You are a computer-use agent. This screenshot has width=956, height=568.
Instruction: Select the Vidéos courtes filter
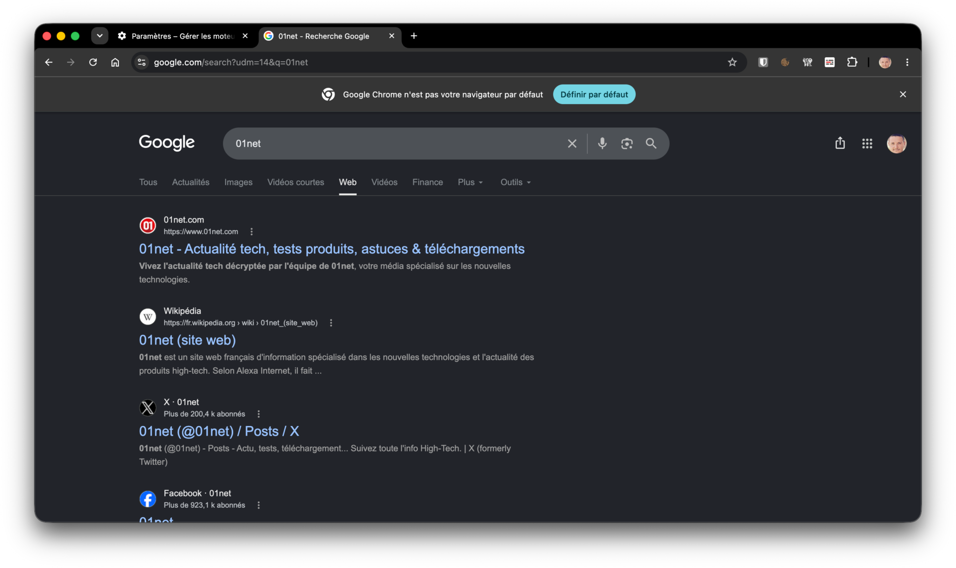(296, 182)
